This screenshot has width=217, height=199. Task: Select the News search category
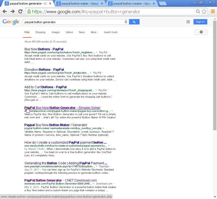pos(82,32)
